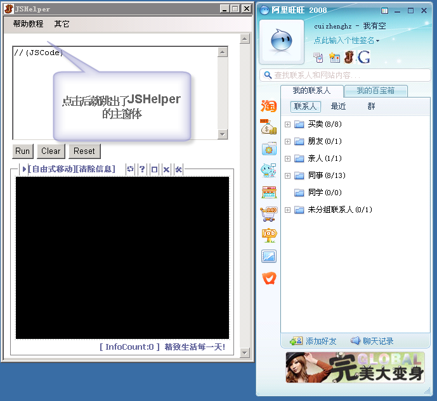This screenshot has width=437, height=401.
Task: Open the mobile message icon under signature
Action: [x=318, y=58]
